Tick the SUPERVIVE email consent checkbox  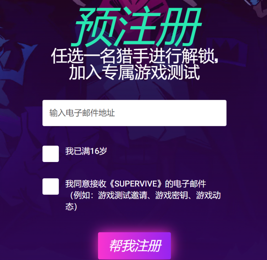click(x=50, y=186)
